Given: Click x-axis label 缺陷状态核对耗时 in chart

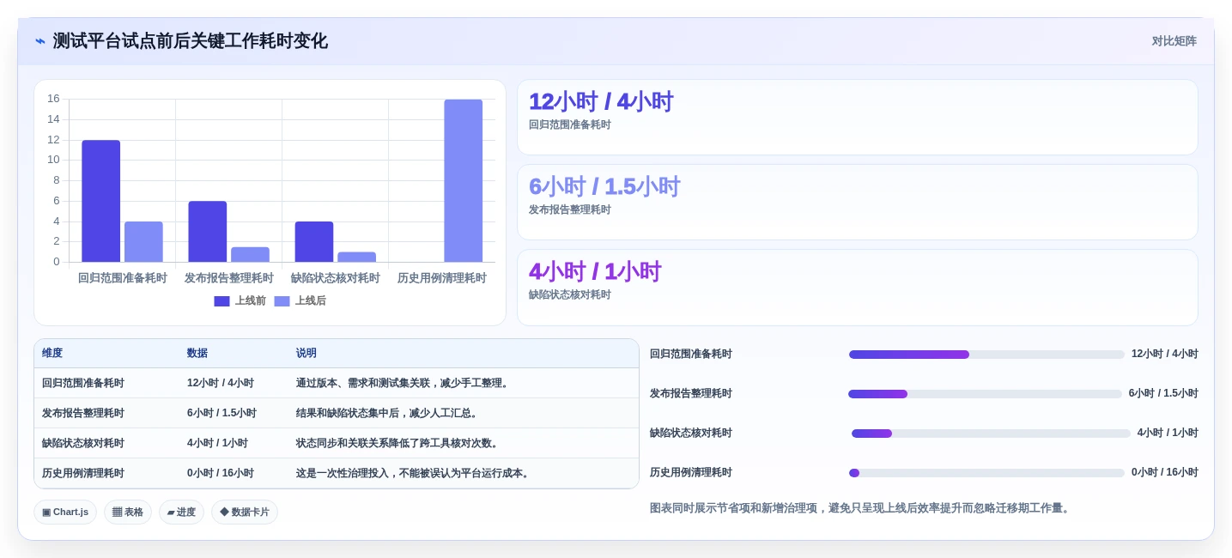Looking at the screenshot, I should [x=336, y=278].
